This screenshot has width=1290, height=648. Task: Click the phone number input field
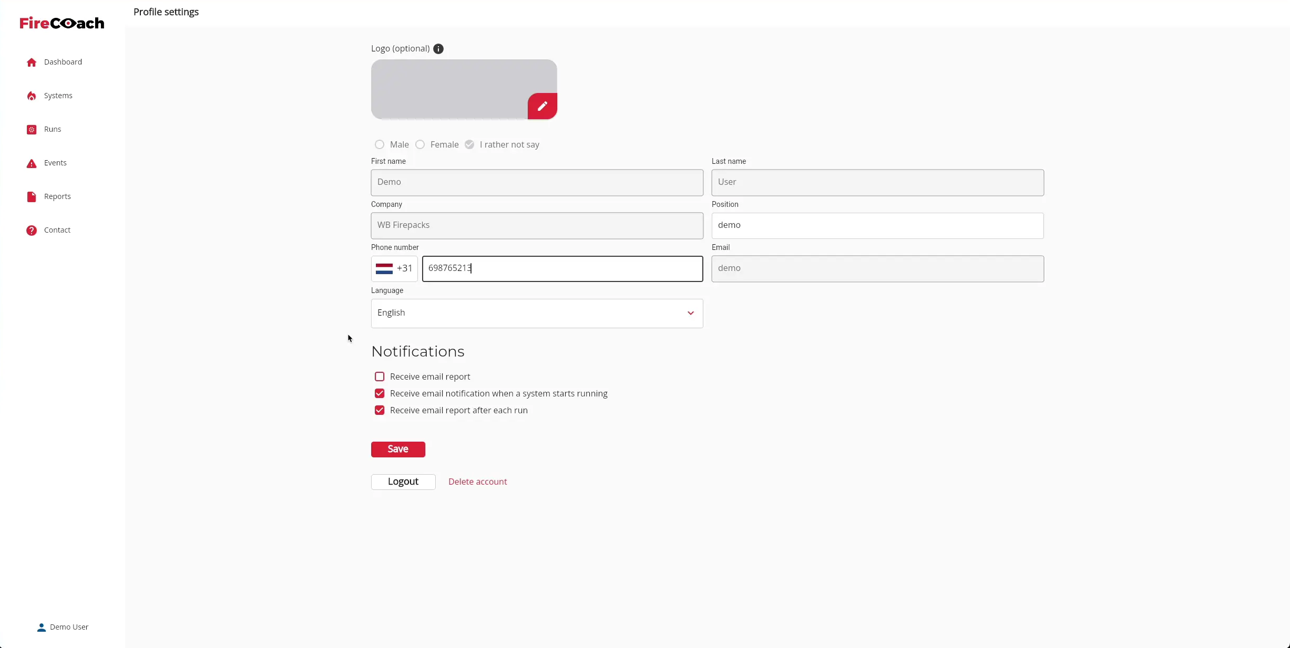pos(562,269)
